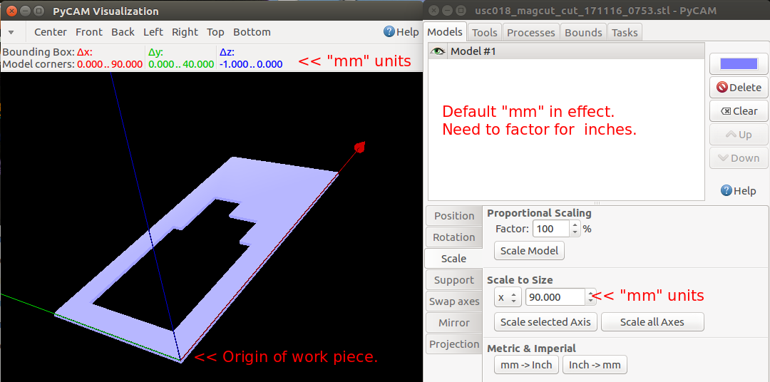This screenshot has width=770, height=382.
Task: Increase the proportional scaling factor
Action: pyautogui.click(x=575, y=225)
